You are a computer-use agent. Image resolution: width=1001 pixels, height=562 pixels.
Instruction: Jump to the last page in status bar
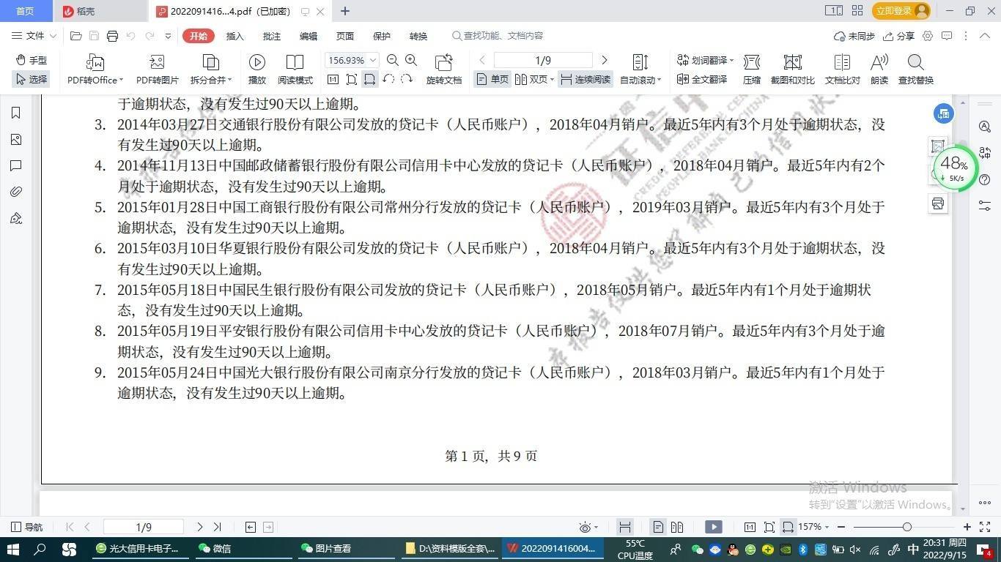click(x=217, y=527)
